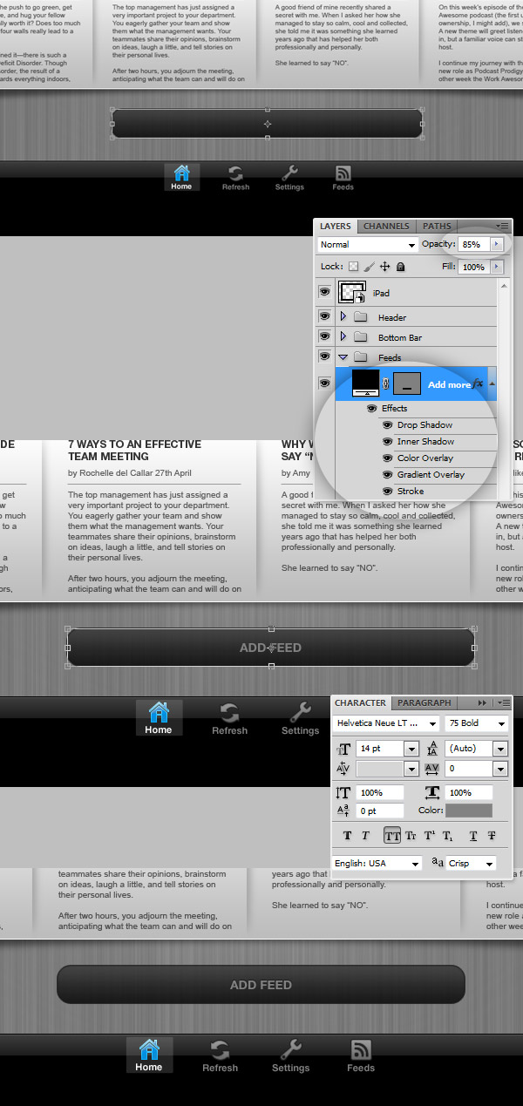Open the Fill slider arrow

click(498, 267)
